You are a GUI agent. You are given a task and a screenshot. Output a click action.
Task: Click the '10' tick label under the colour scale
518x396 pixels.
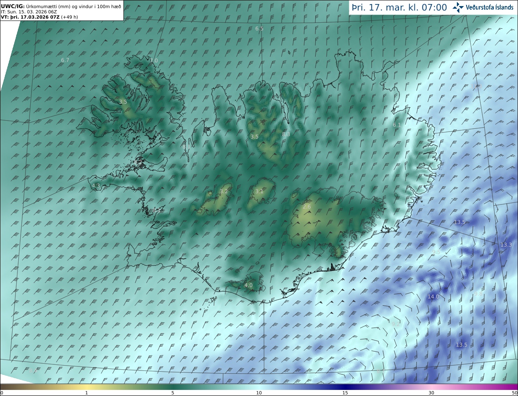259,393
